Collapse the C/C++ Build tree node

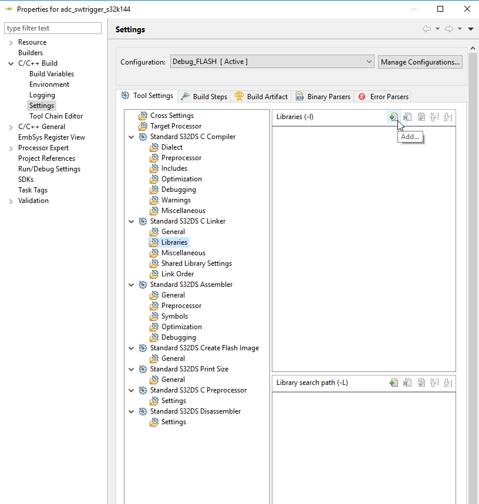11,63
